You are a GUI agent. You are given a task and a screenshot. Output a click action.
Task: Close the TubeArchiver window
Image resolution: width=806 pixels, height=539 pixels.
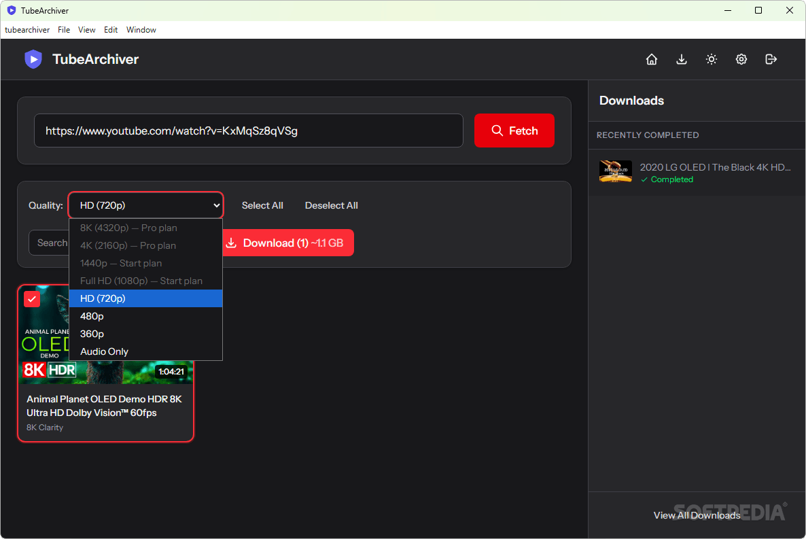pyautogui.click(x=790, y=10)
